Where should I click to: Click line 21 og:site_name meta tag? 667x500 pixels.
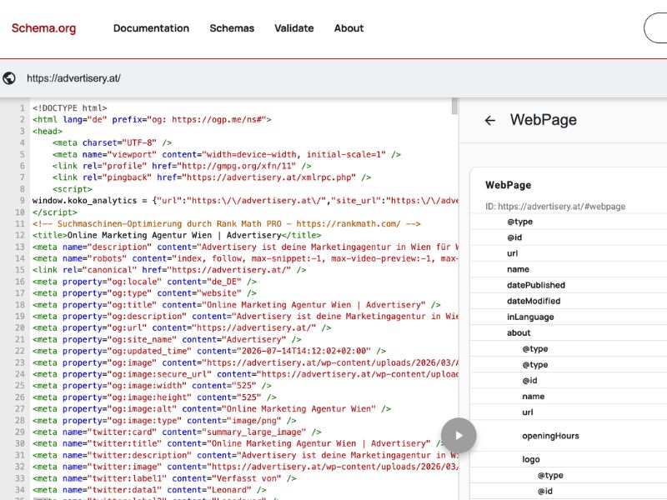point(167,339)
